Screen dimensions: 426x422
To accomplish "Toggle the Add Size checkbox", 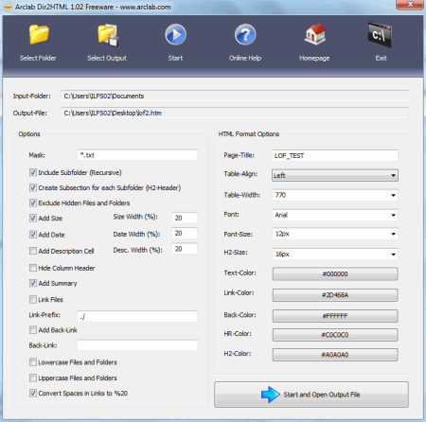I will click(33, 218).
